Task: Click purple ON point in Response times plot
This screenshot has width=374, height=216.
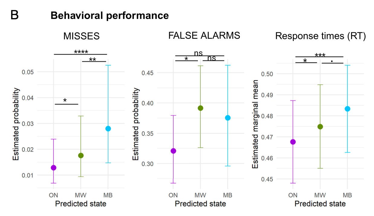Action: pos(293,142)
